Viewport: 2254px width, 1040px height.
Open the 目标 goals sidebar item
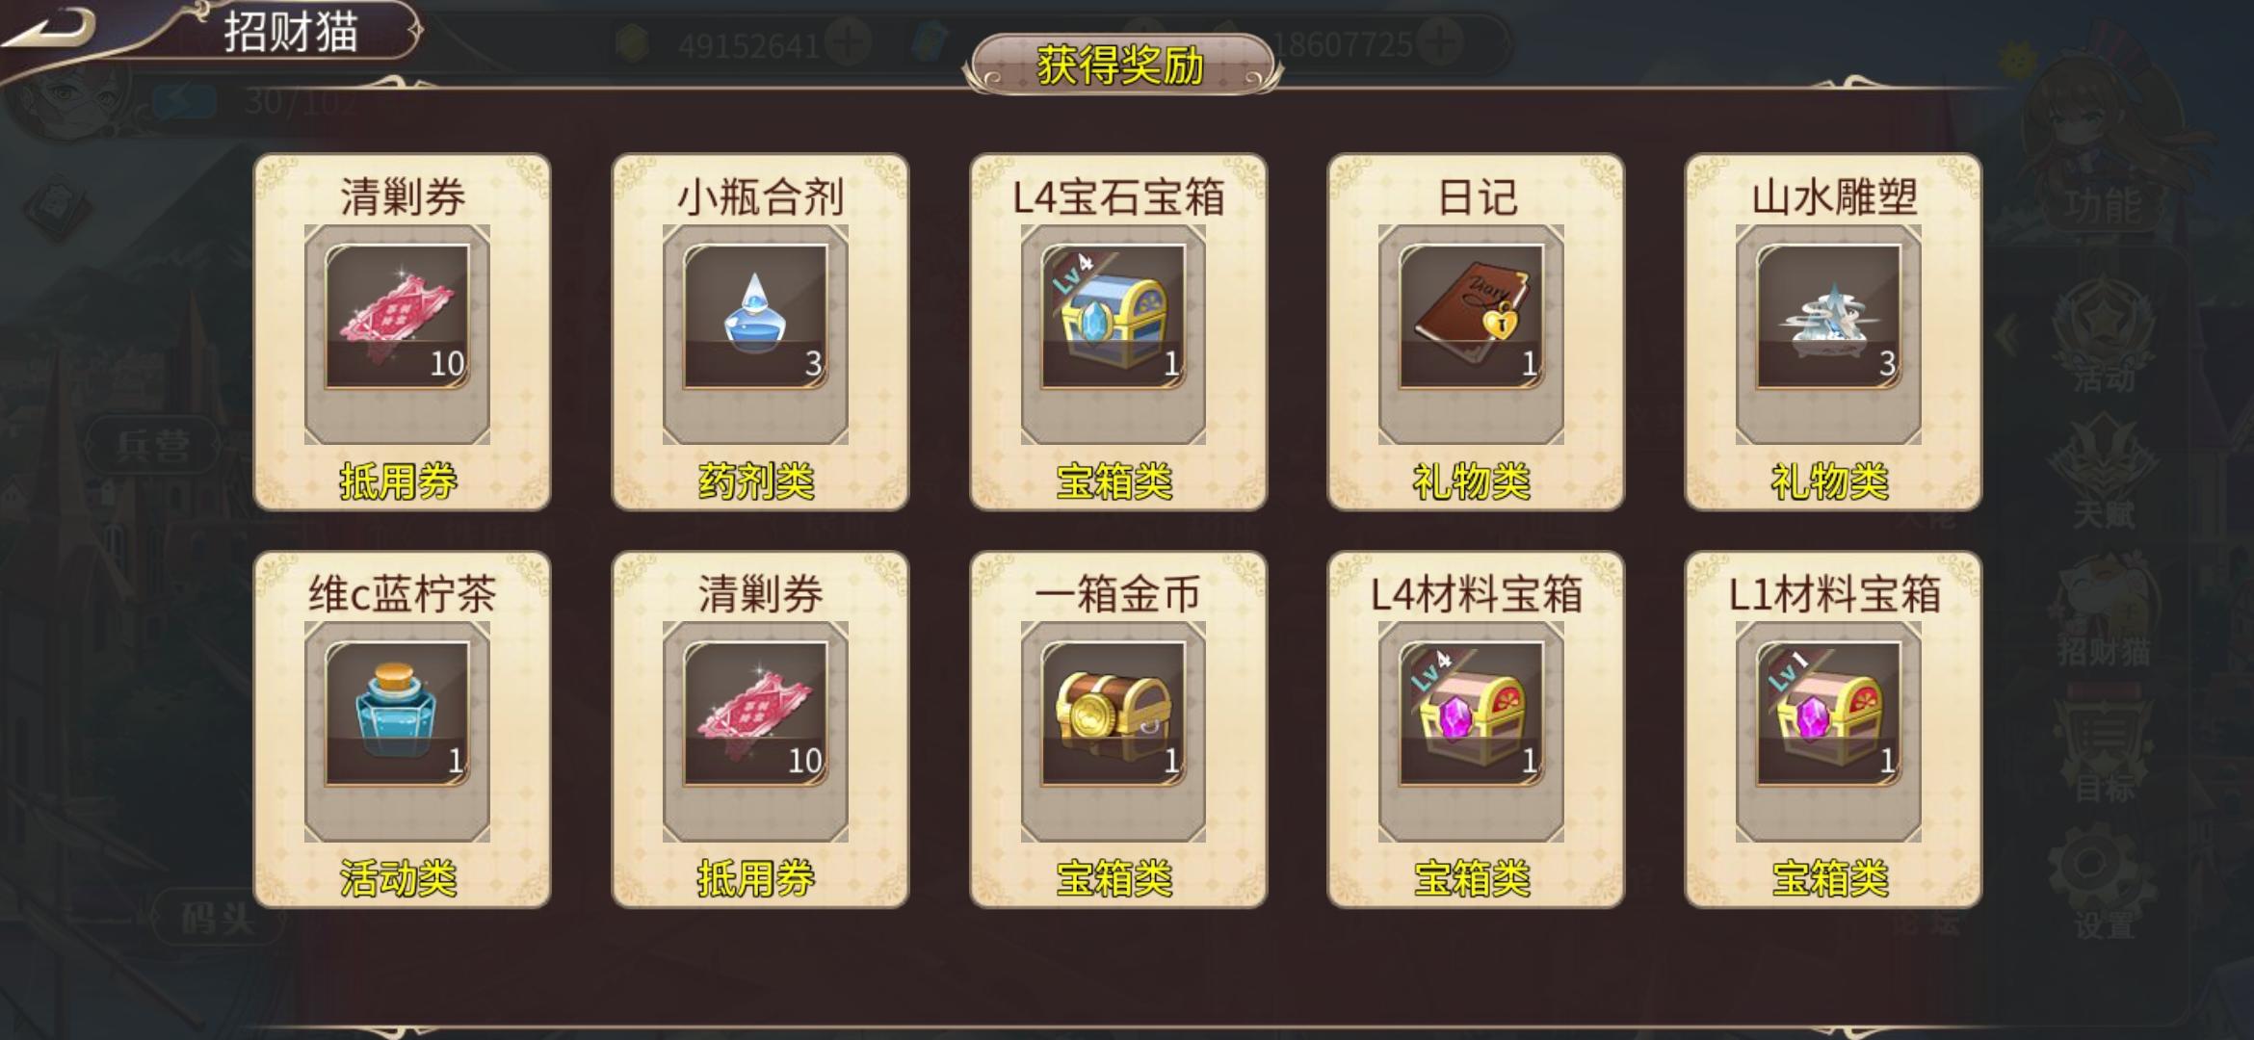[2103, 748]
